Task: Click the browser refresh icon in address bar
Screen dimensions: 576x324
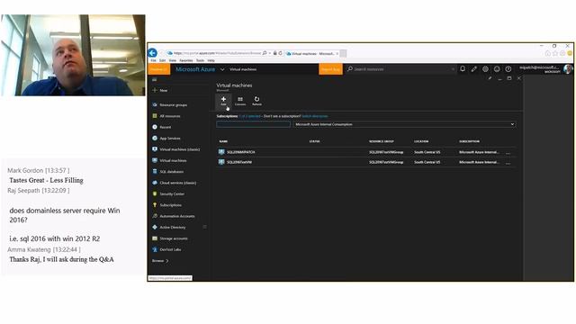Action: [280, 53]
